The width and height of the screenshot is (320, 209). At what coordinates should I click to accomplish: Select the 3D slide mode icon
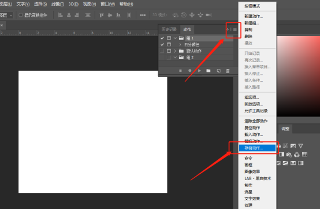[200, 15]
